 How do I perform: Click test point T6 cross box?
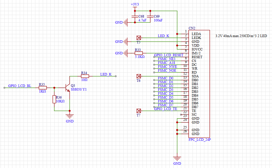(x=138, y=76)
